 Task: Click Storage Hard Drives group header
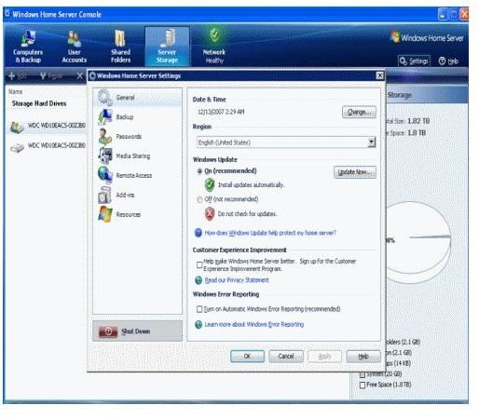tap(39, 103)
